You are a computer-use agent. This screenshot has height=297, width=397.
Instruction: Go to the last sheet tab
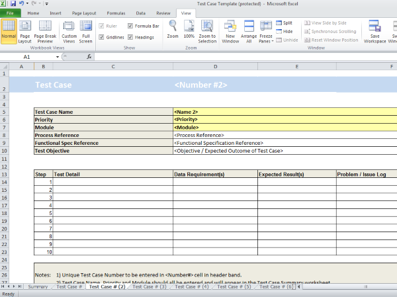(19, 286)
